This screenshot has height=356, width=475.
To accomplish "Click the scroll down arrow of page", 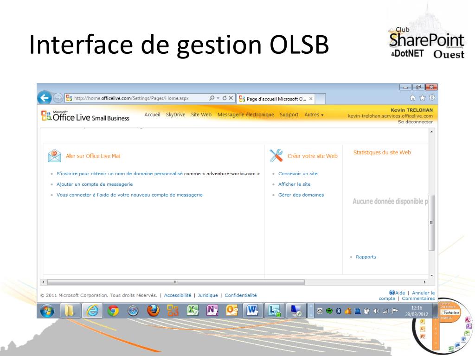I will coord(431,275).
